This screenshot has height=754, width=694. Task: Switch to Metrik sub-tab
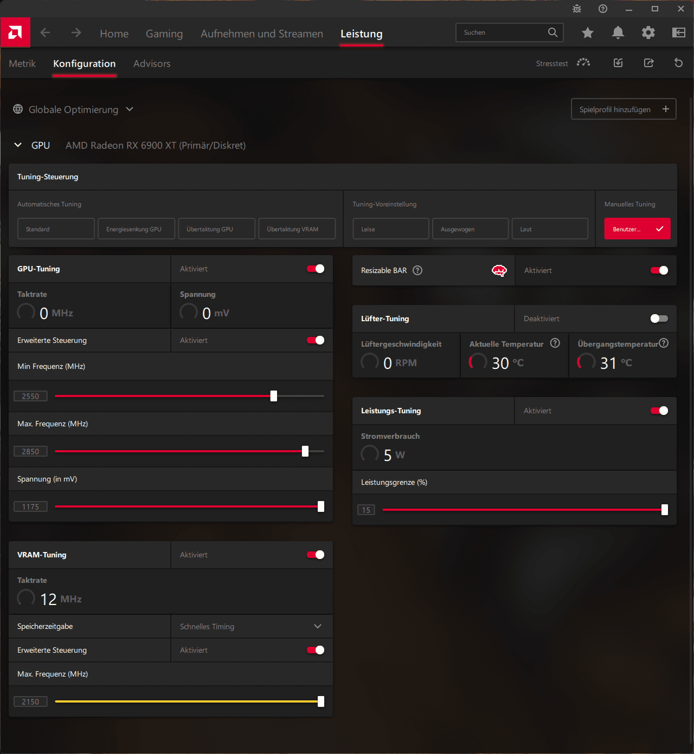pos(22,63)
